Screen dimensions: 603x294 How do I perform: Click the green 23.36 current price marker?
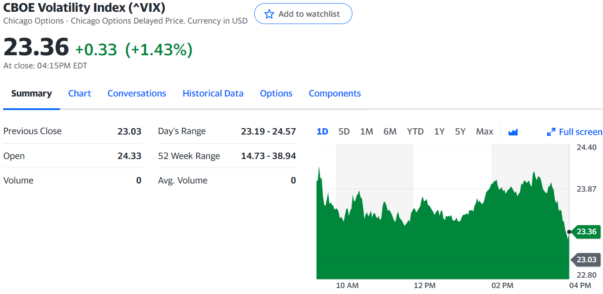(x=585, y=231)
